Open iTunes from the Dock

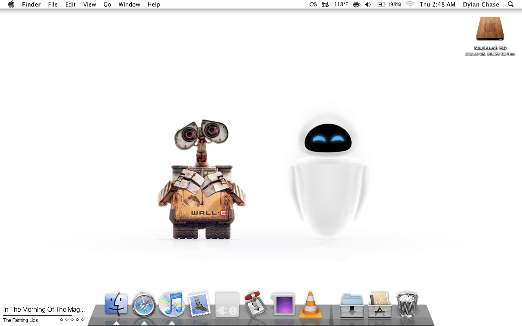pyautogui.click(x=172, y=304)
